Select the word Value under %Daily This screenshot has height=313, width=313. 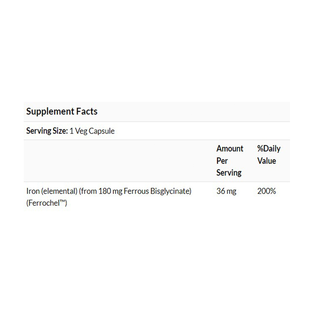click(266, 161)
